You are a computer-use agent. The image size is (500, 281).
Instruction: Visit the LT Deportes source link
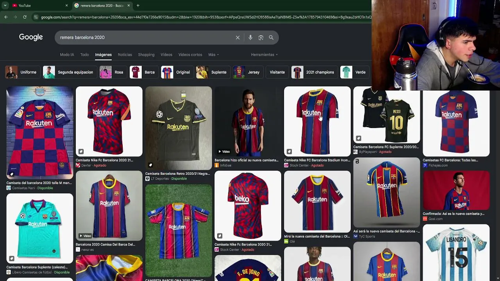coord(160,179)
